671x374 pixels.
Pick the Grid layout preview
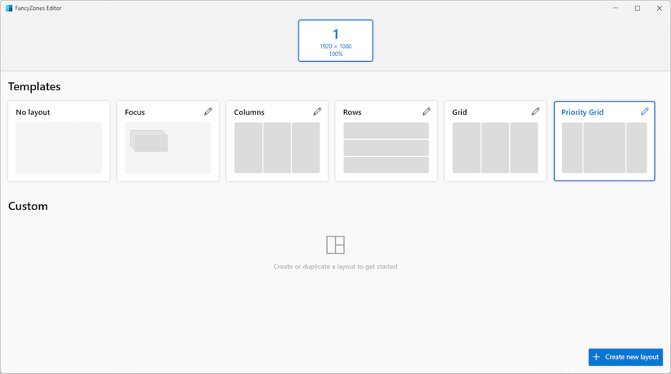(495, 148)
